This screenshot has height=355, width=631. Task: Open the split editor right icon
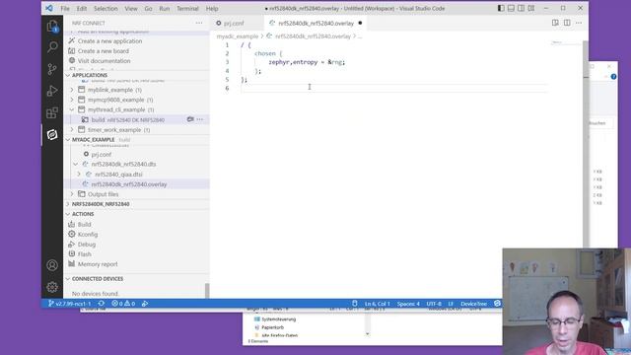click(567, 23)
